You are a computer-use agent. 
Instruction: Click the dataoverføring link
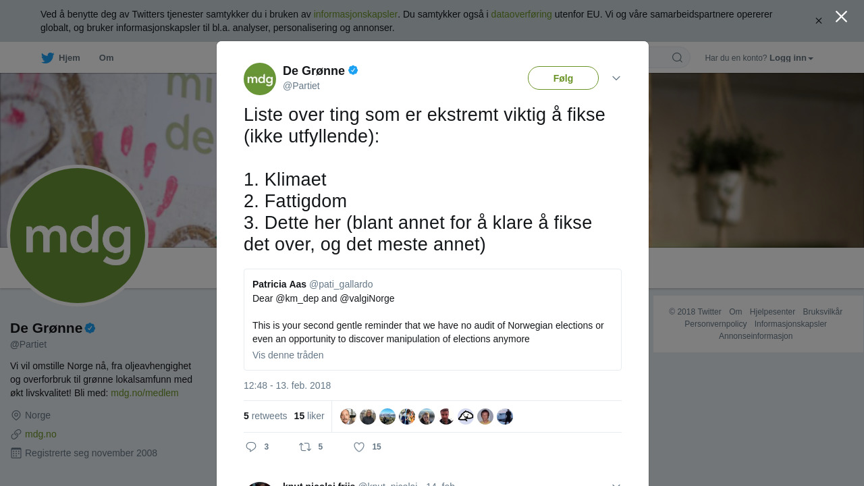coord(521,14)
